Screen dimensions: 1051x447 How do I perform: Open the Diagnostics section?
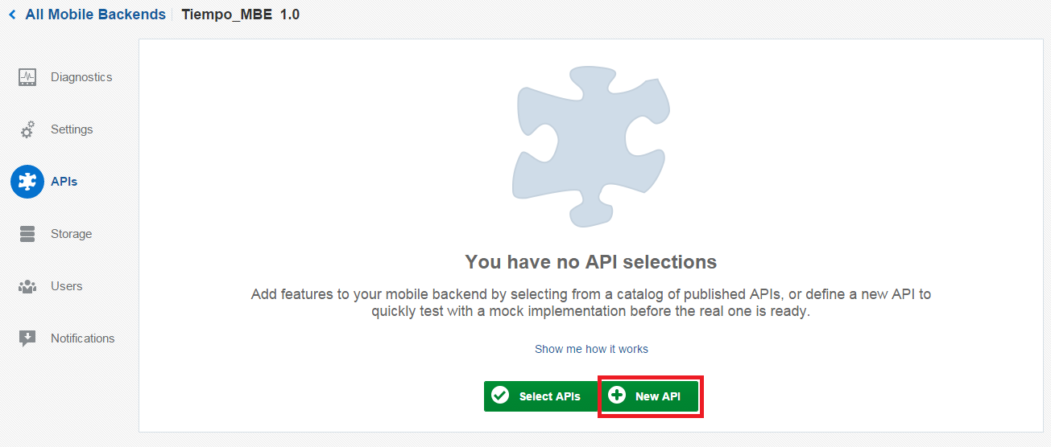tap(81, 77)
